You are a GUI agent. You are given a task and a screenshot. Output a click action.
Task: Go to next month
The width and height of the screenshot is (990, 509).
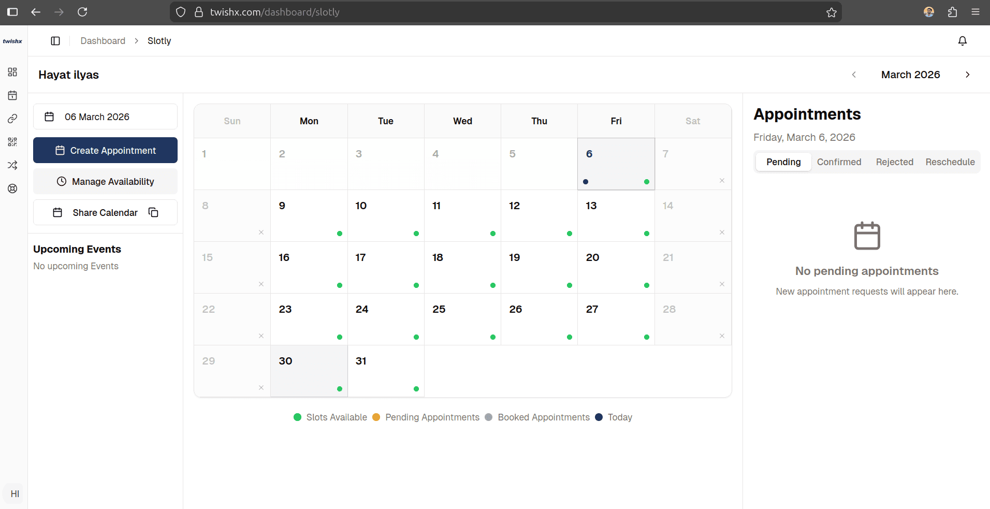(967, 75)
